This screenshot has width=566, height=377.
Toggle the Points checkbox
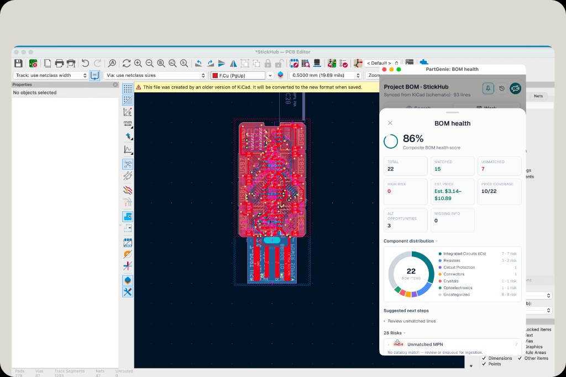(x=484, y=364)
